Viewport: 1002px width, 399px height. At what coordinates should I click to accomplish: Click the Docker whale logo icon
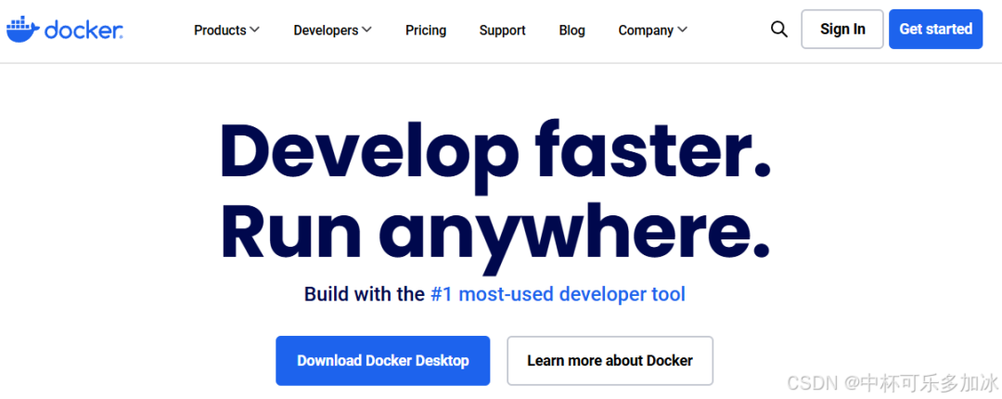(23, 30)
